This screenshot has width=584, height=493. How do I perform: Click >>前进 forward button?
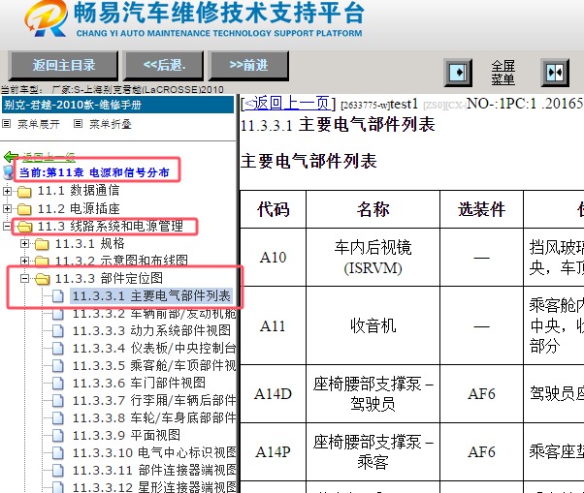[x=248, y=66]
